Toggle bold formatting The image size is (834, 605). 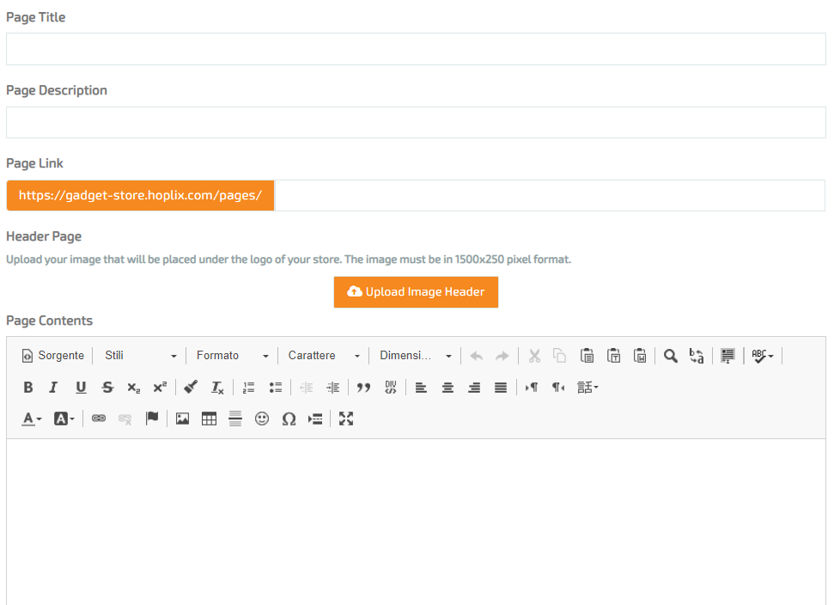coord(28,388)
